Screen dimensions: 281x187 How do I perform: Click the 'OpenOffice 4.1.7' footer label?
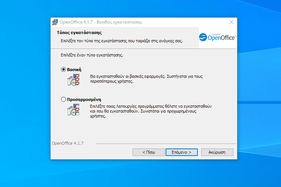pos(68,143)
